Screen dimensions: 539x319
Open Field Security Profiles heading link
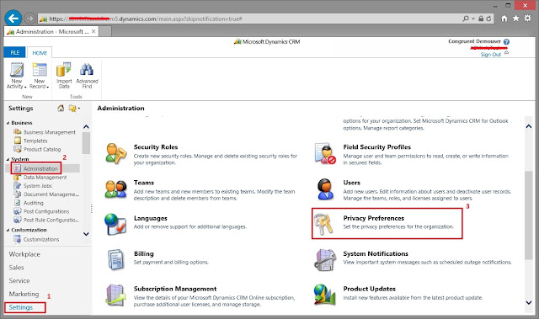(x=376, y=147)
